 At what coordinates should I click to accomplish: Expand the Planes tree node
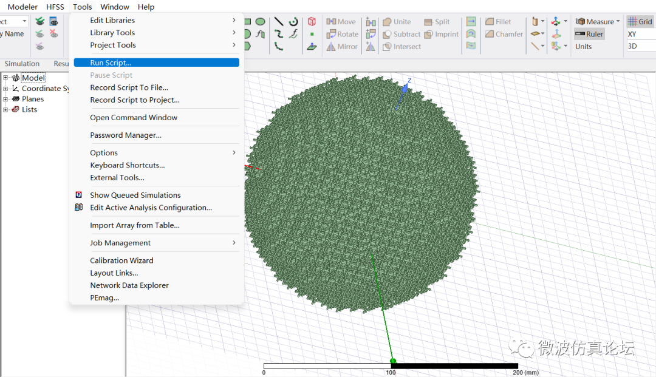[6, 99]
